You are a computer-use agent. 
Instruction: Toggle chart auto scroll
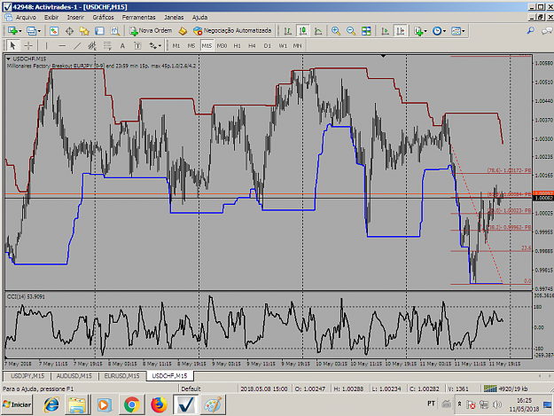click(385, 31)
